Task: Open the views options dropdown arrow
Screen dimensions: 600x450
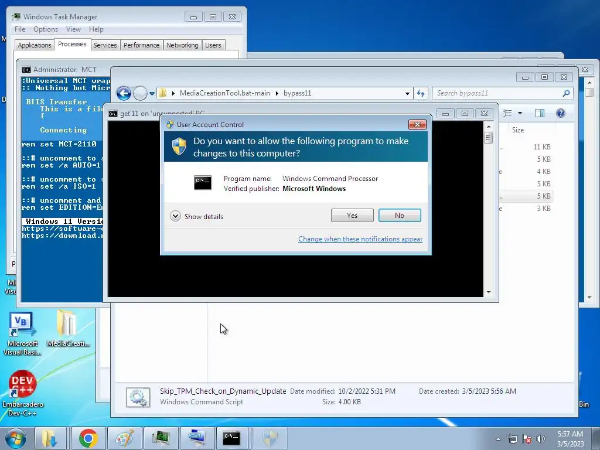Action: click(x=520, y=113)
